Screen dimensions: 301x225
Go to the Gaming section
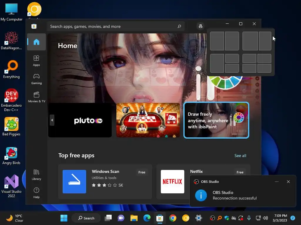click(x=36, y=79)
